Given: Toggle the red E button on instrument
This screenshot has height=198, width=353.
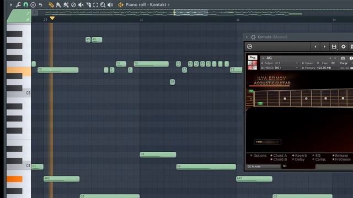Looking at the screenshot, I should click(255, 63).
